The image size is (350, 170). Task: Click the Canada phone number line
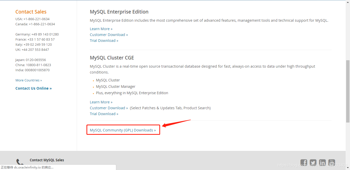(x=35, y=24)
